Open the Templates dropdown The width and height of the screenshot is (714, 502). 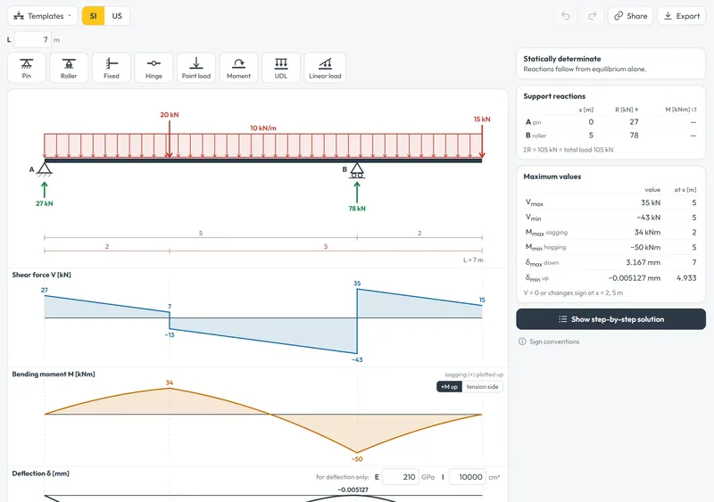pos(42,16)
